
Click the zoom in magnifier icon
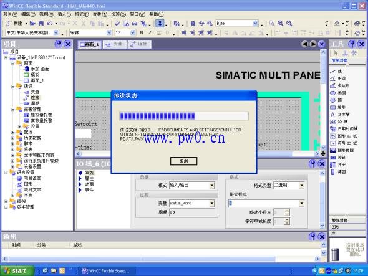tap(280, 23)
